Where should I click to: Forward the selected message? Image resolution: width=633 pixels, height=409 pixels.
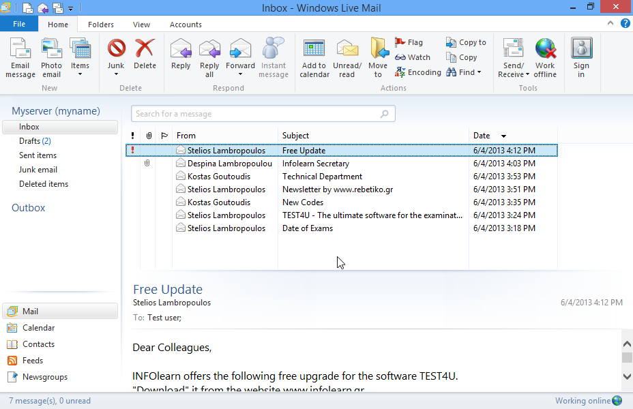click(240, 53)
